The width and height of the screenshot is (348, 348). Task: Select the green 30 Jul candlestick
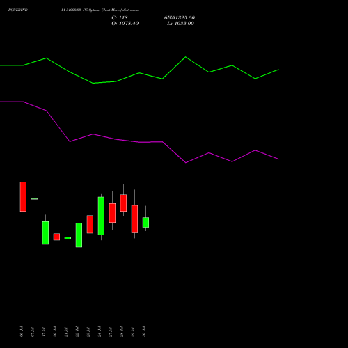point(145,222)
